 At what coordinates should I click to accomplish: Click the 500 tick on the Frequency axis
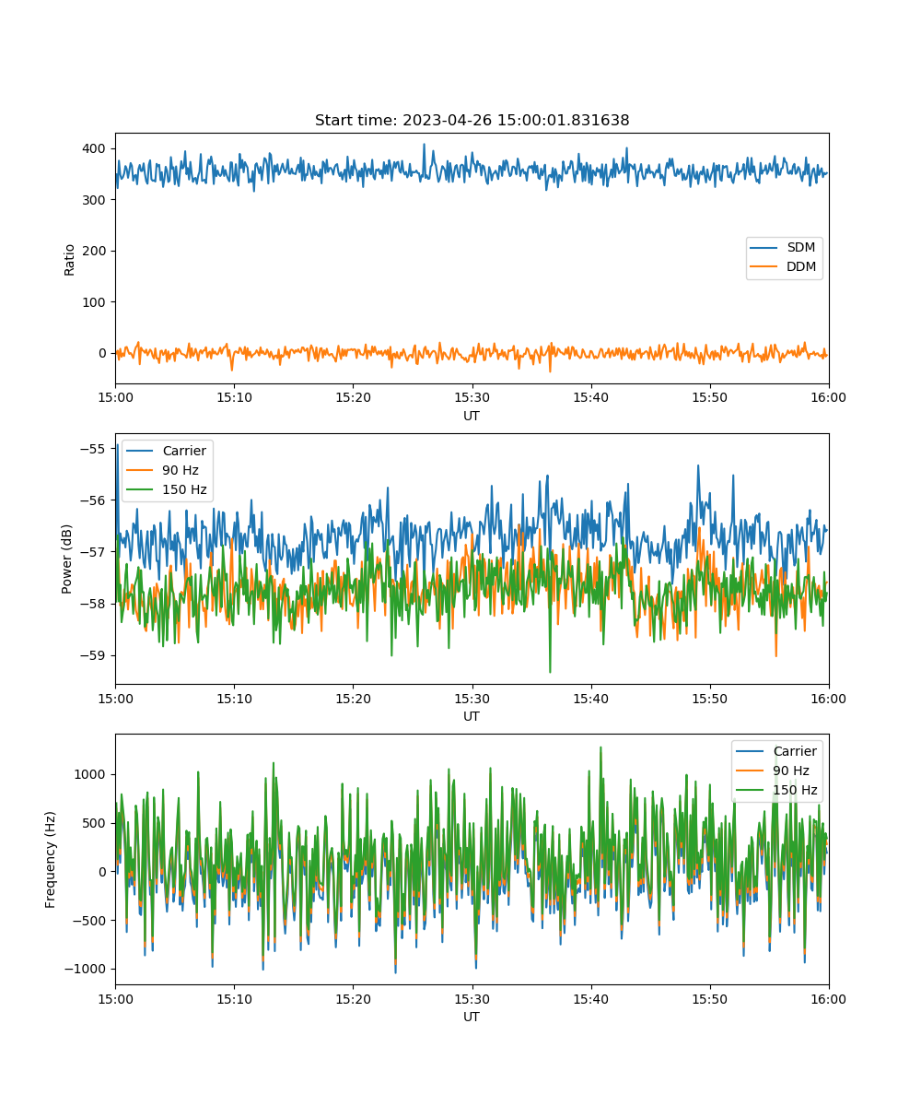tap(96, 823)
